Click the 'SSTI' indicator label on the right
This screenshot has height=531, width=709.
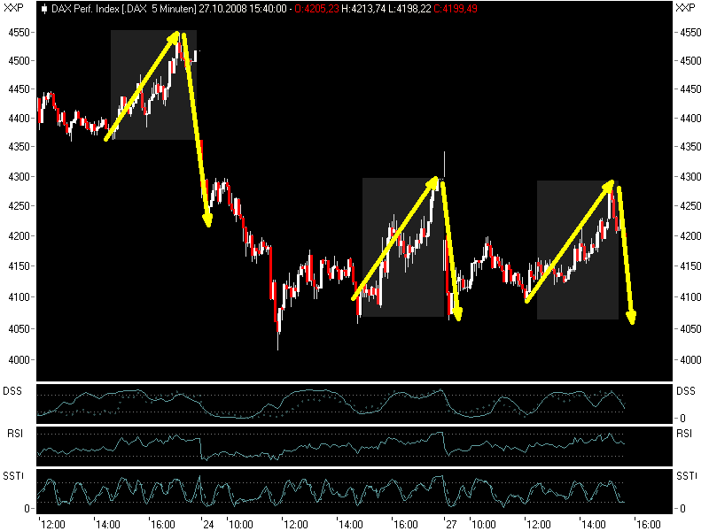687,476
